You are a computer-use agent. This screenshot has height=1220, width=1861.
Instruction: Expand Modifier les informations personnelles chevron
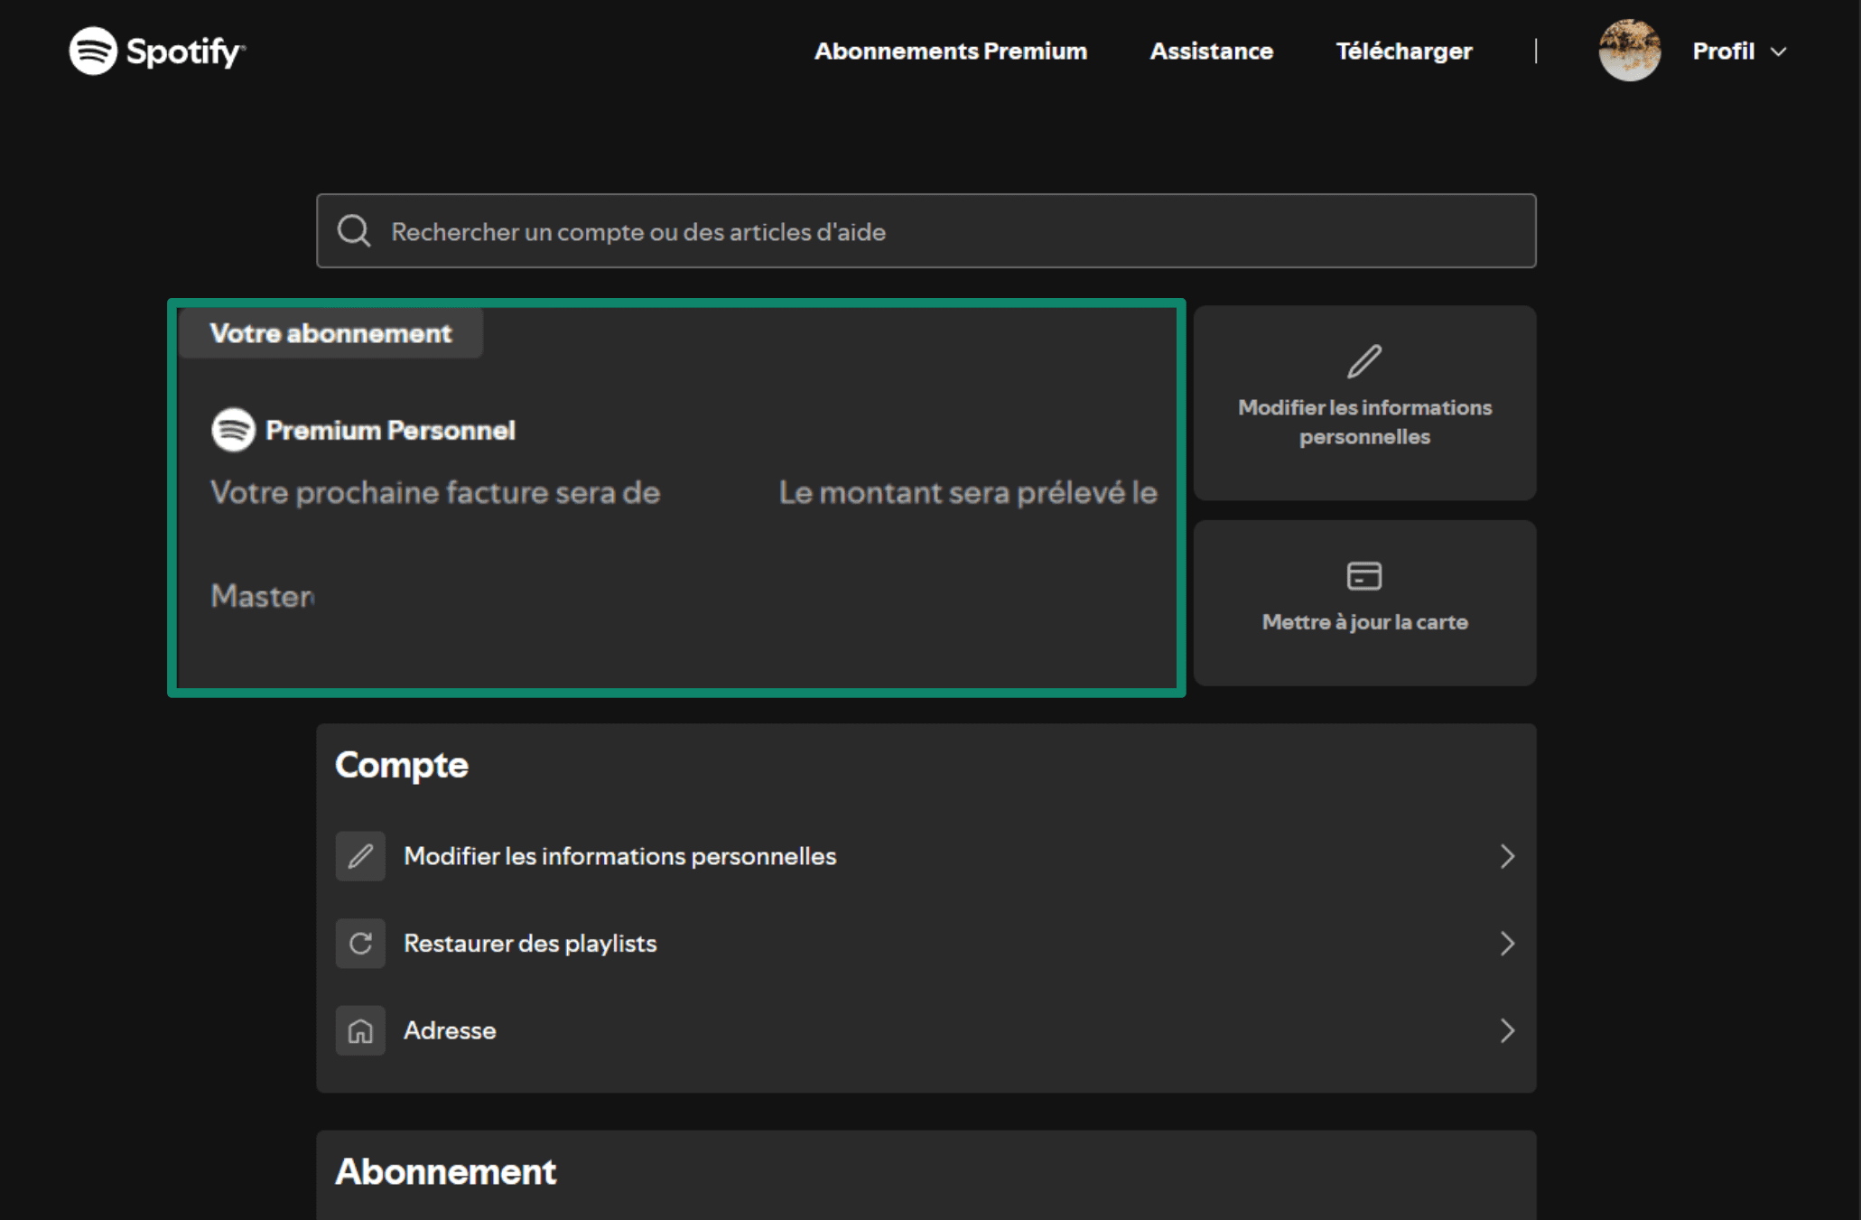1506,856
